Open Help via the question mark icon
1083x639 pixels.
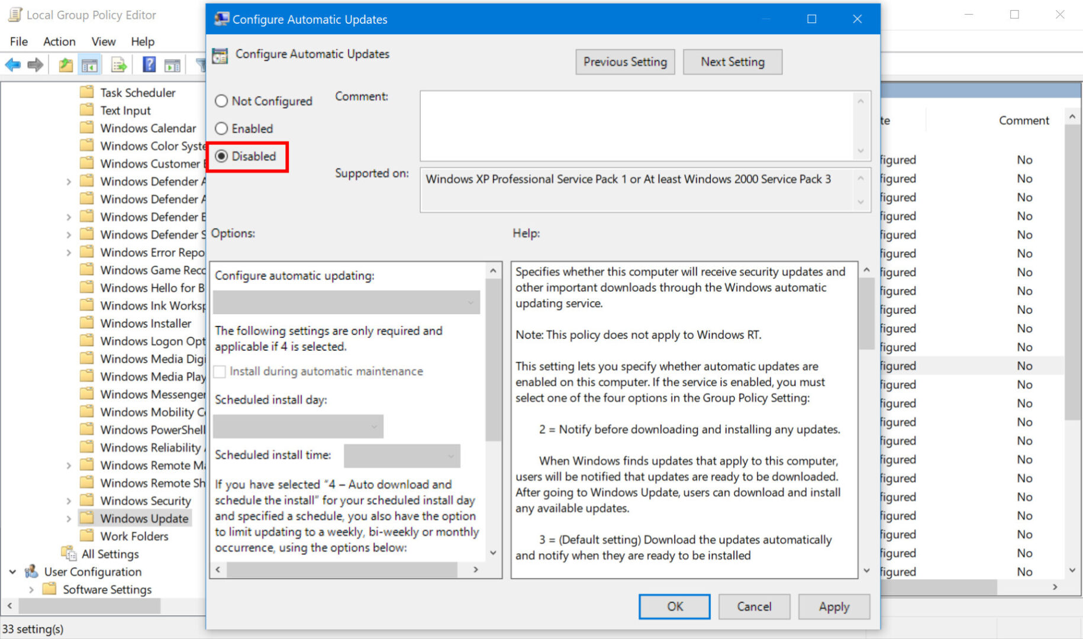[147, 64]
